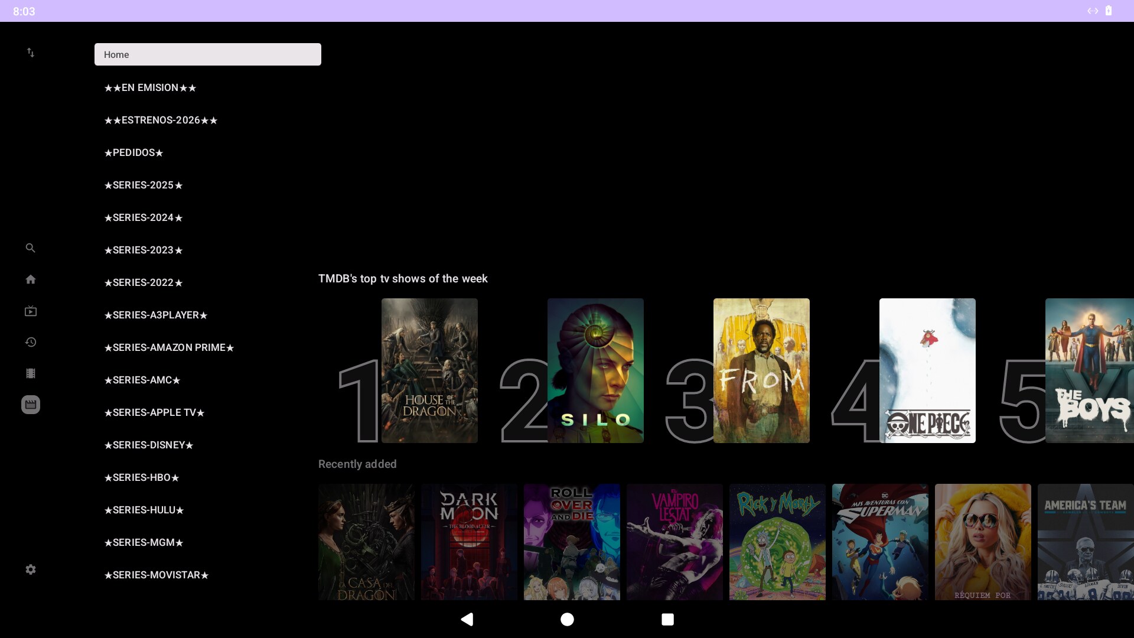Open the FROM poster ranked third
Screen dimensions: 1134x638
tap(761, 370)
